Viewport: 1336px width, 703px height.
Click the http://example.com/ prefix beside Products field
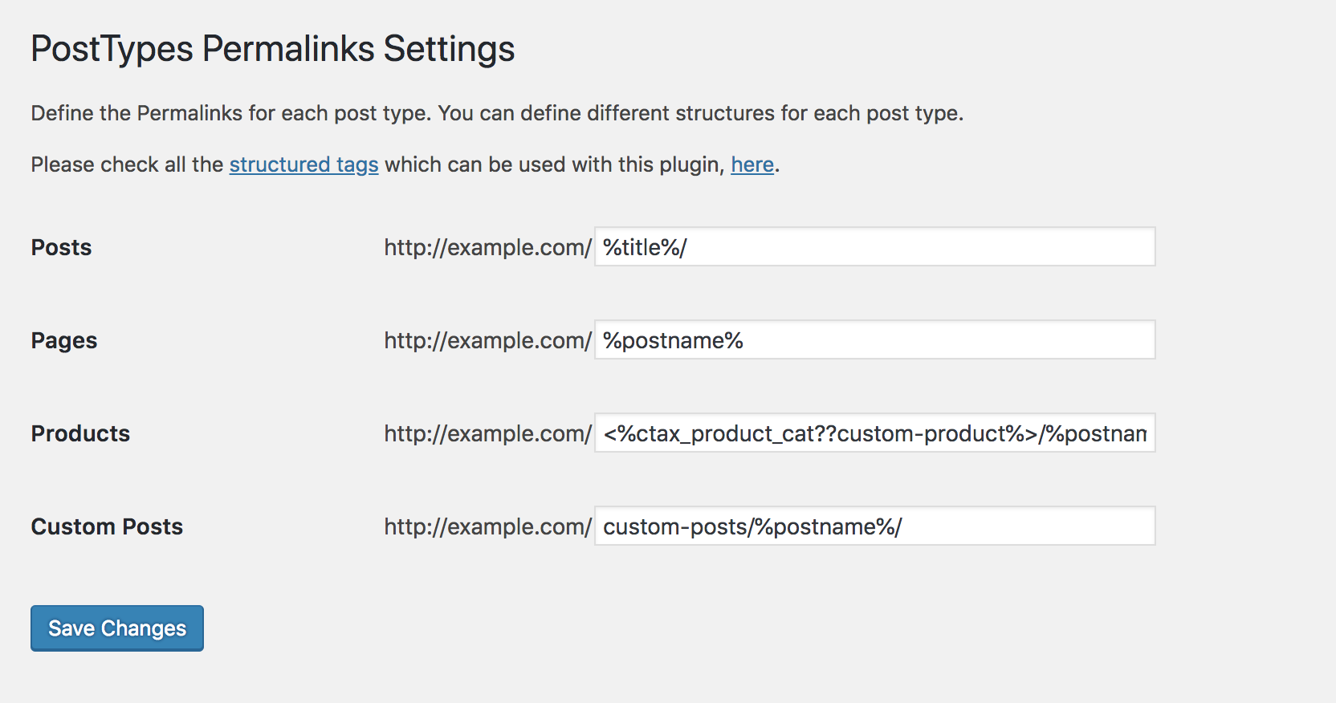[x=487, y=433]
